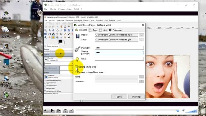Toggle Campionamento diffuso checkbox in GIMP
Viewport: 206px width, 116px height.
pos(45,91)
